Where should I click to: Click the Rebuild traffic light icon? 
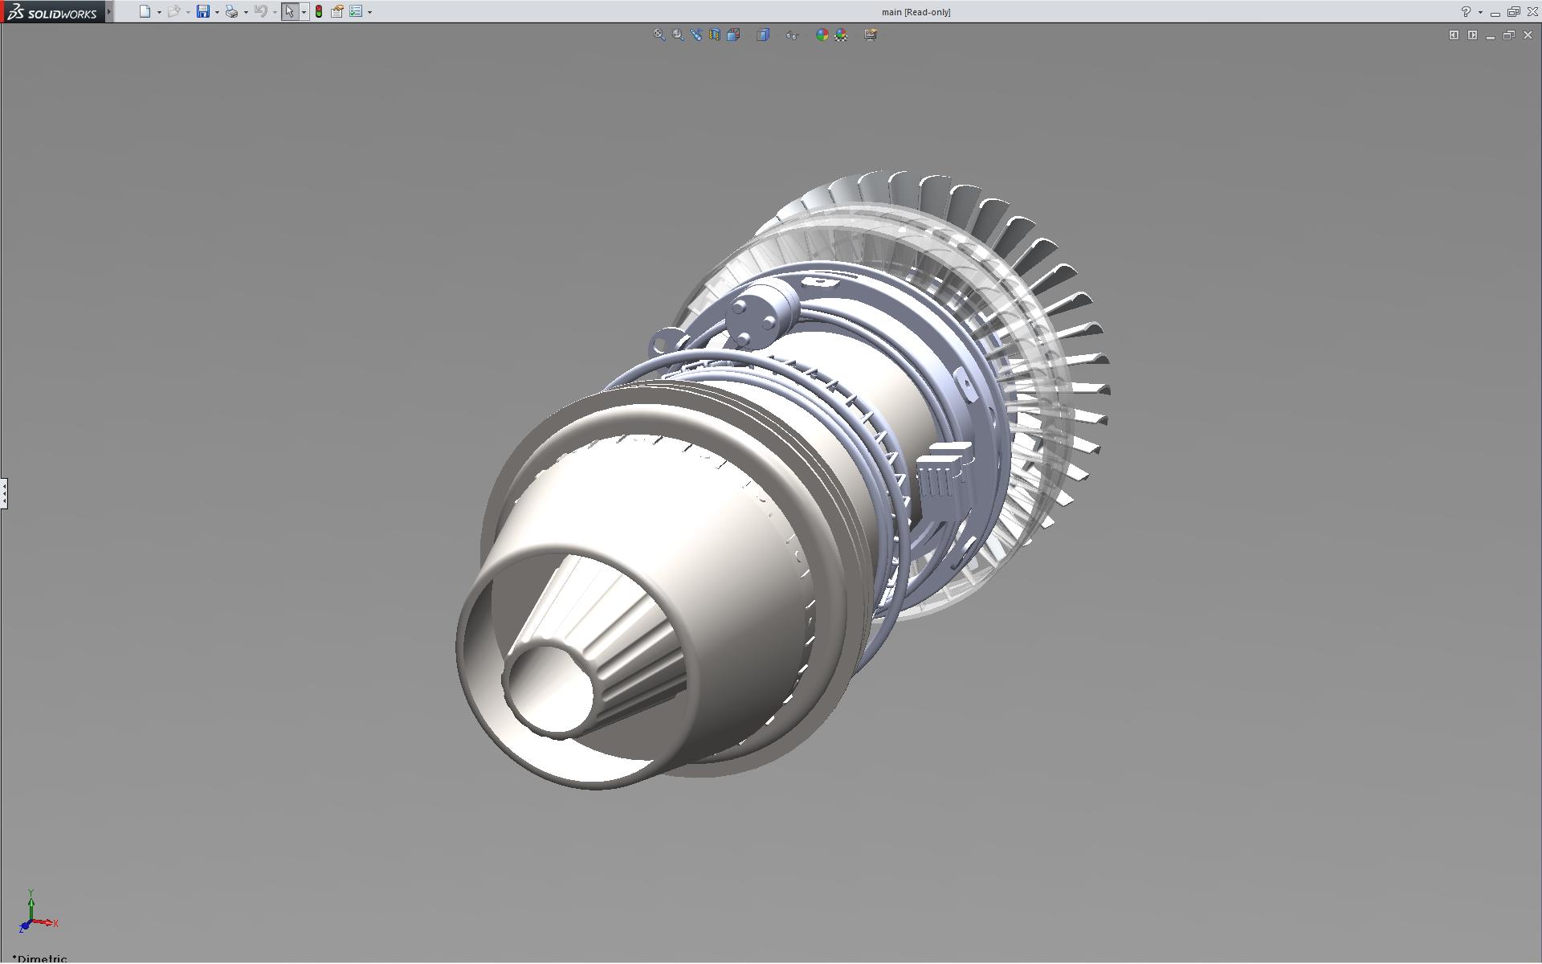319,11
